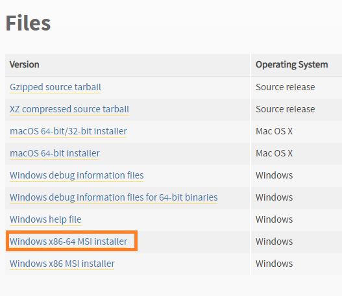Open Windows debug information files for 64-bit binaries
Screen dimensions: 342x296
coord(114,197)
